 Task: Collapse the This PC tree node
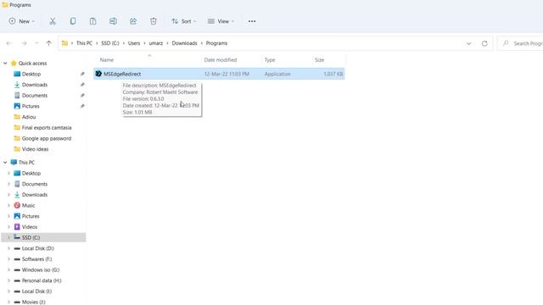point(5,162)
